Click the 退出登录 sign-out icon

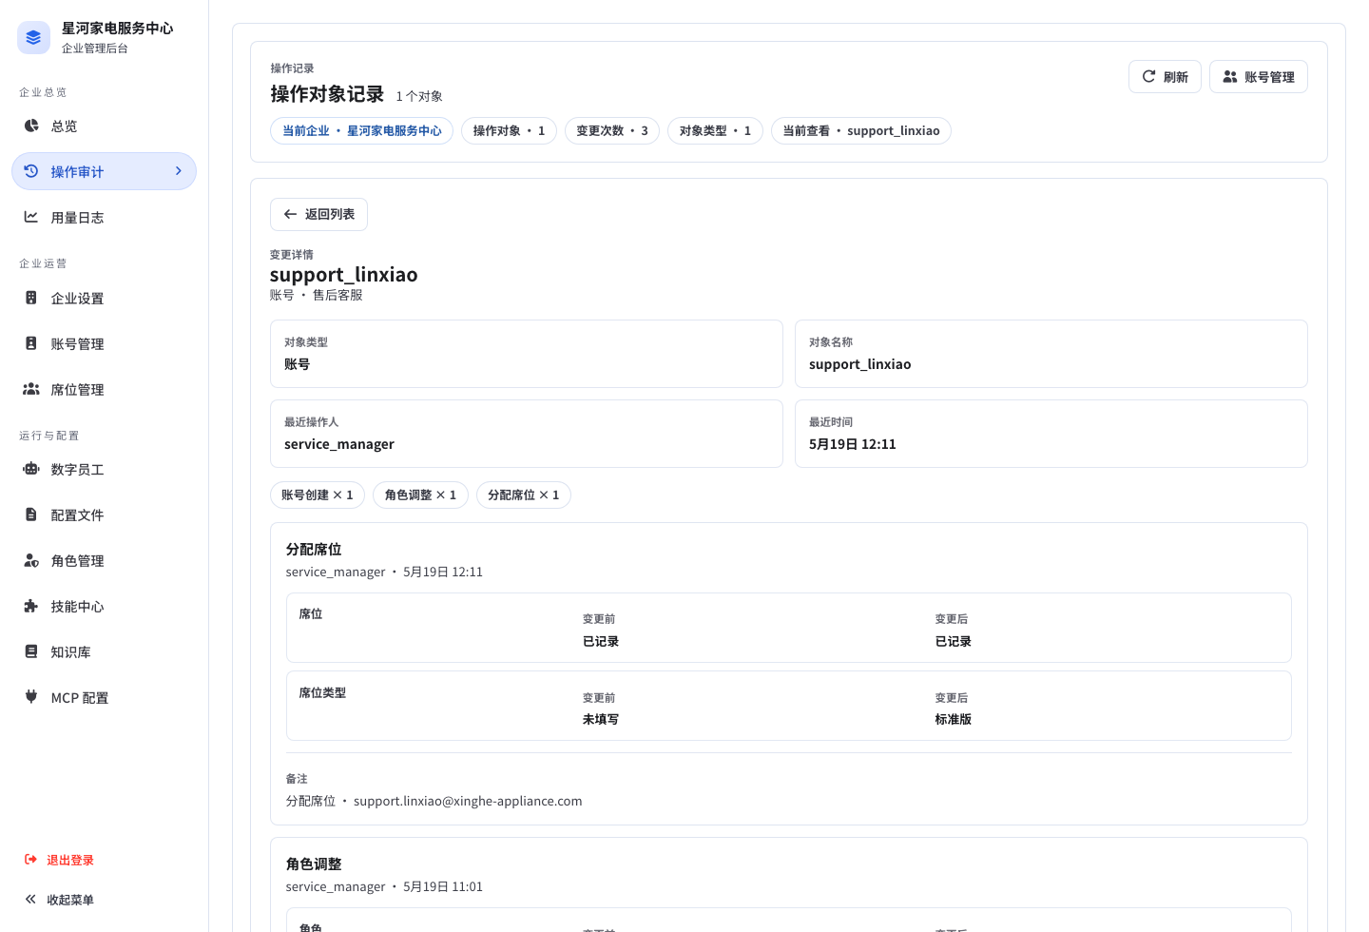pyautogui.click(x=30, y=860)
